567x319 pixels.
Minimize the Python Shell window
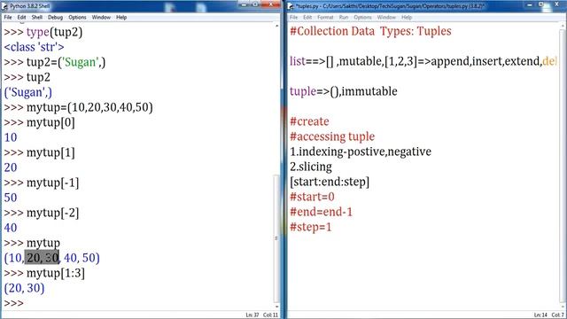[244, 4]
